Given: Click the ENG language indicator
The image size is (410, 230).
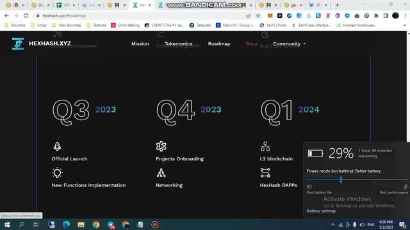Looking at the screenshot, I should coord(371,224).
